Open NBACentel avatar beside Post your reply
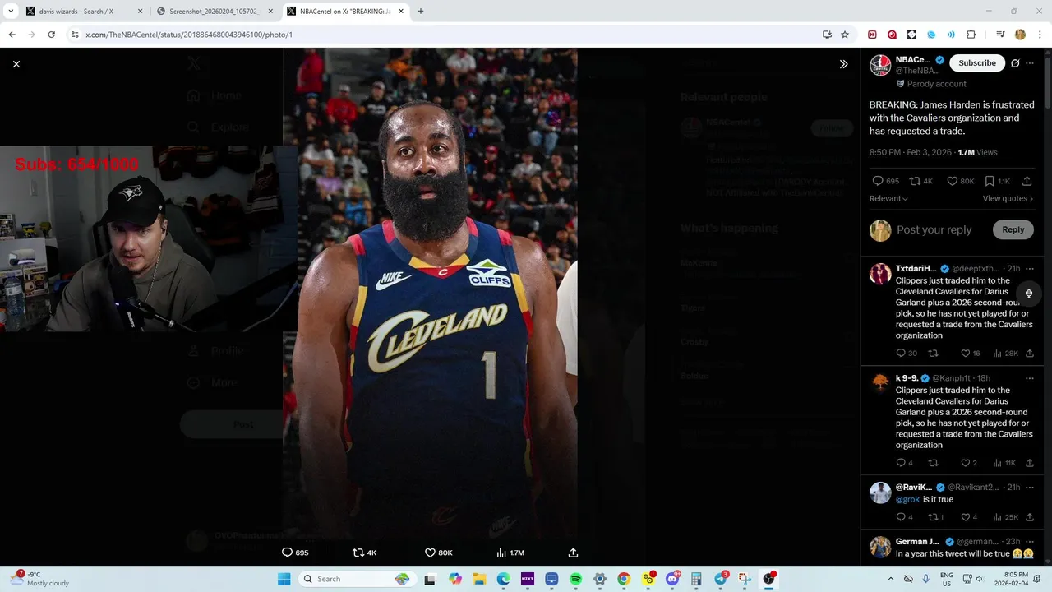Viewport: 1052px width, 592px height. (x=880, y=230)
